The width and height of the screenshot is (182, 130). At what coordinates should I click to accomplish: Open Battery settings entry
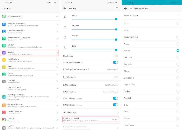30,74
